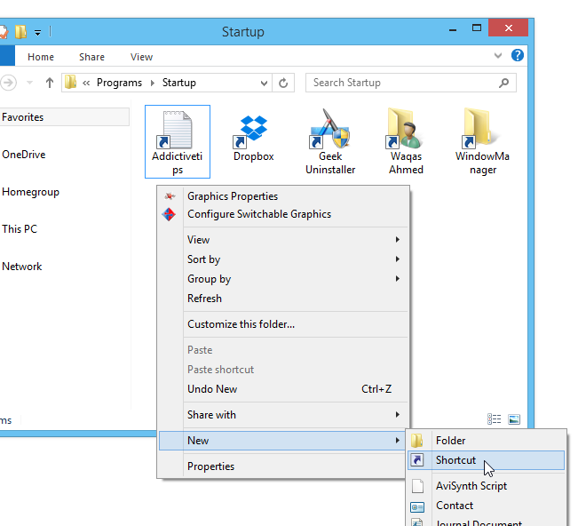Click the refresh button beside address bar
Viewport: 586px width, 526px height.
click(x=284, y=83)
